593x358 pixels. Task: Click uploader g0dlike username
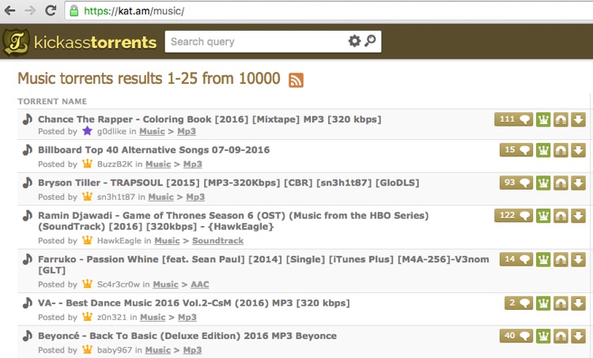point(111,131)
